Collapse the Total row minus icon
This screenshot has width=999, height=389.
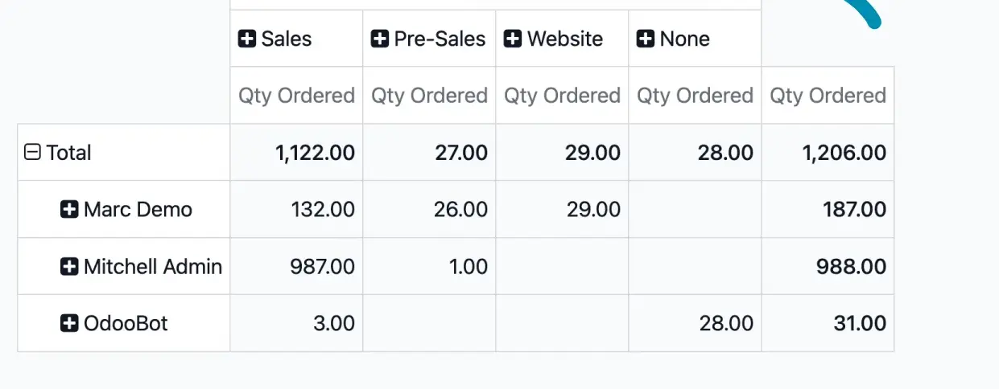pos(32,152)
